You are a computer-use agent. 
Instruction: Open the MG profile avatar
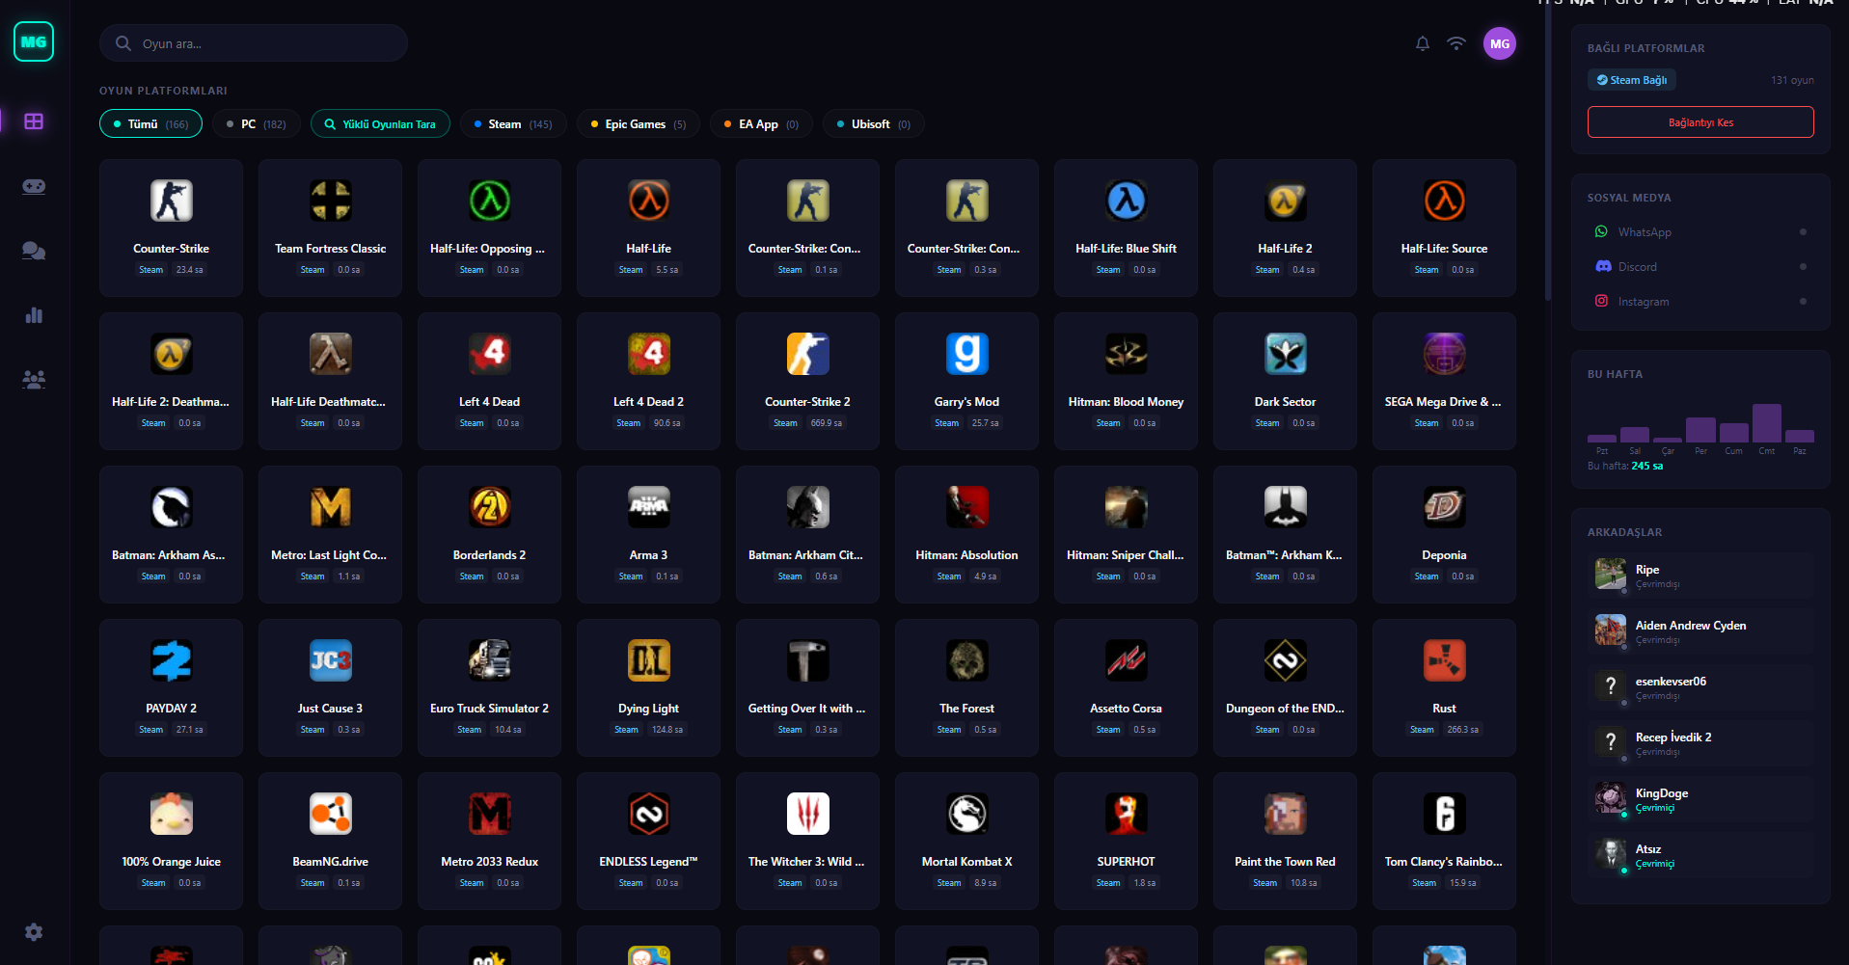point(1500,43)
